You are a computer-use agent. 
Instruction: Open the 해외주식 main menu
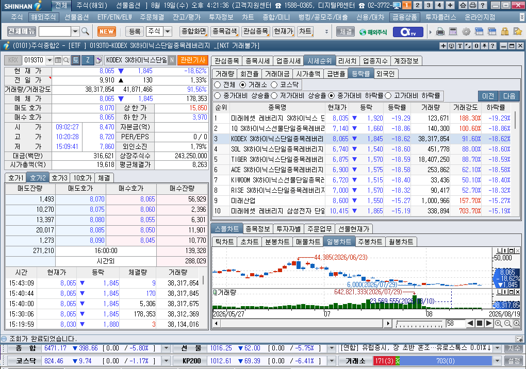point(43,17)
